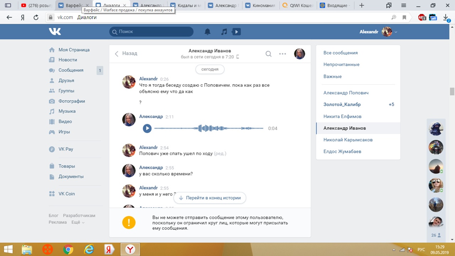Open 'Сообщения' in left sidebar
Image resolution: width=455 pixels, height=256 pixels.
point(71,70)
